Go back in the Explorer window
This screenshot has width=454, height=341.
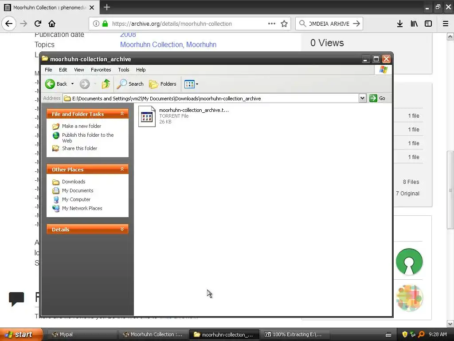56,84
